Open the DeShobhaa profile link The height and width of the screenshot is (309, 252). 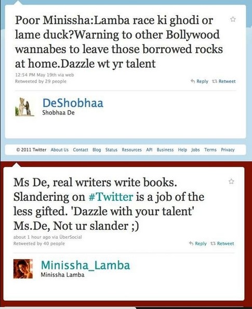(x=73, y=103)
